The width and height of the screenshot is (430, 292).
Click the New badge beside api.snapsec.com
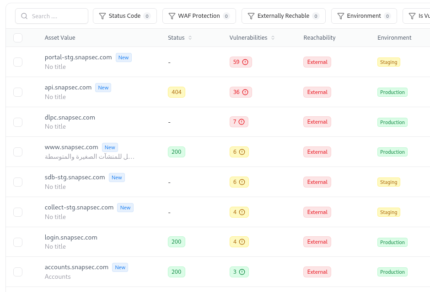point(103,88)
